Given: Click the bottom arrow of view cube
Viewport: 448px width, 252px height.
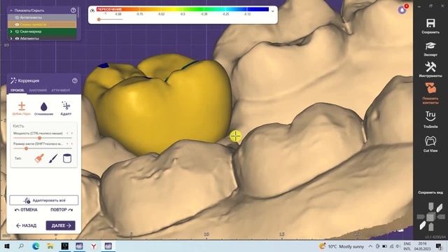Looking at the screenshot, I should (431, 227).
